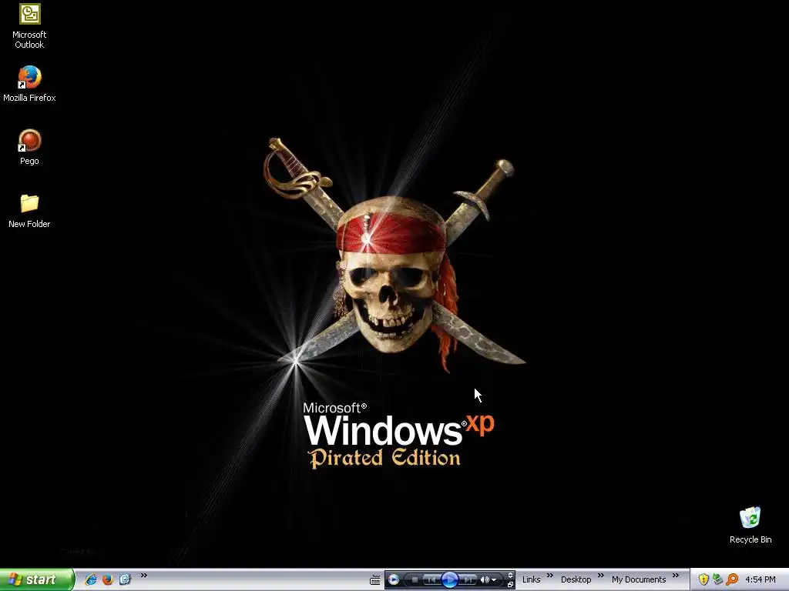Select the Recycle Bin icon

click(x=750, y=526)
